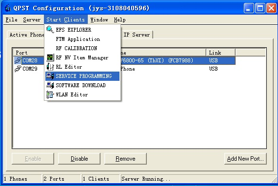Viewport: 278px width, 186px height.
Task: Open the EFS EXPLORER client
Action: coord(82,30)
